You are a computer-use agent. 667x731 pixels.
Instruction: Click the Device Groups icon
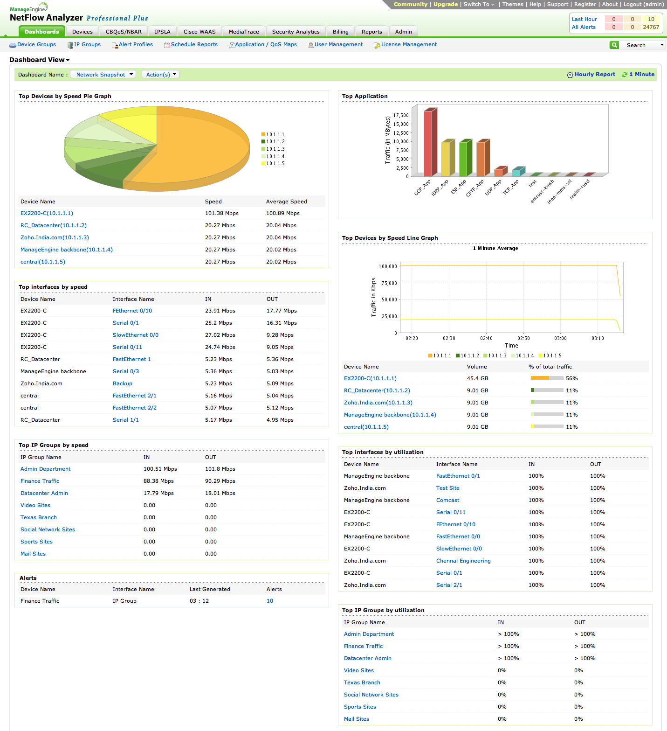13,45
